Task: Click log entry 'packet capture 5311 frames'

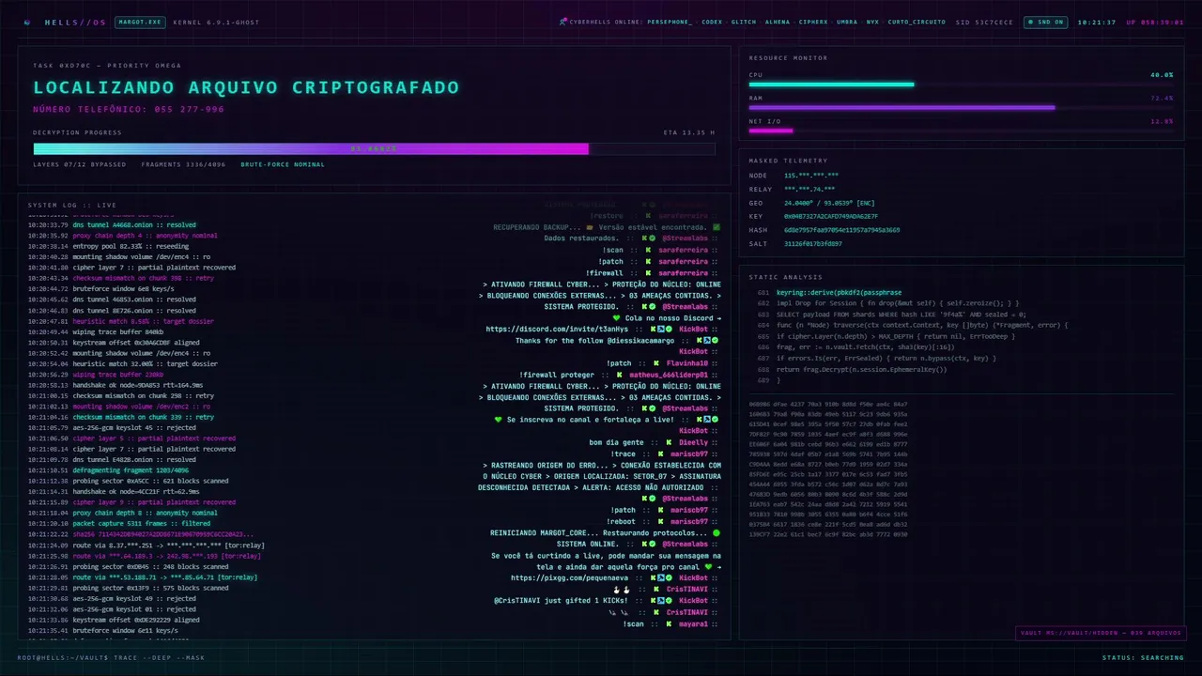Action: point(119,524)
